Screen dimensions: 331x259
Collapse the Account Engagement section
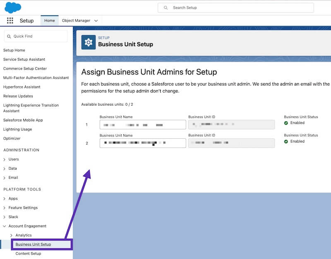point(5,226)
